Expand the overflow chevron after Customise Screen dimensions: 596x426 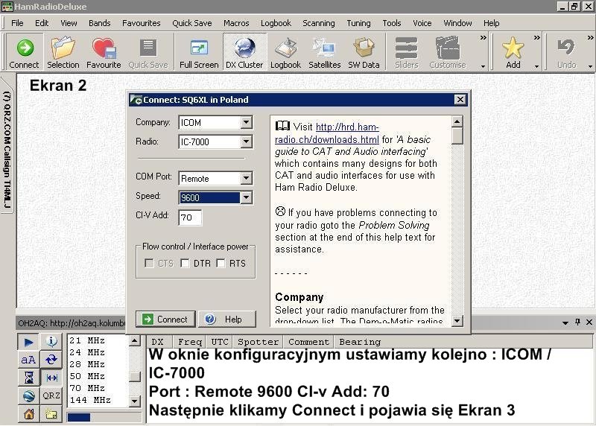coord(483,38)
